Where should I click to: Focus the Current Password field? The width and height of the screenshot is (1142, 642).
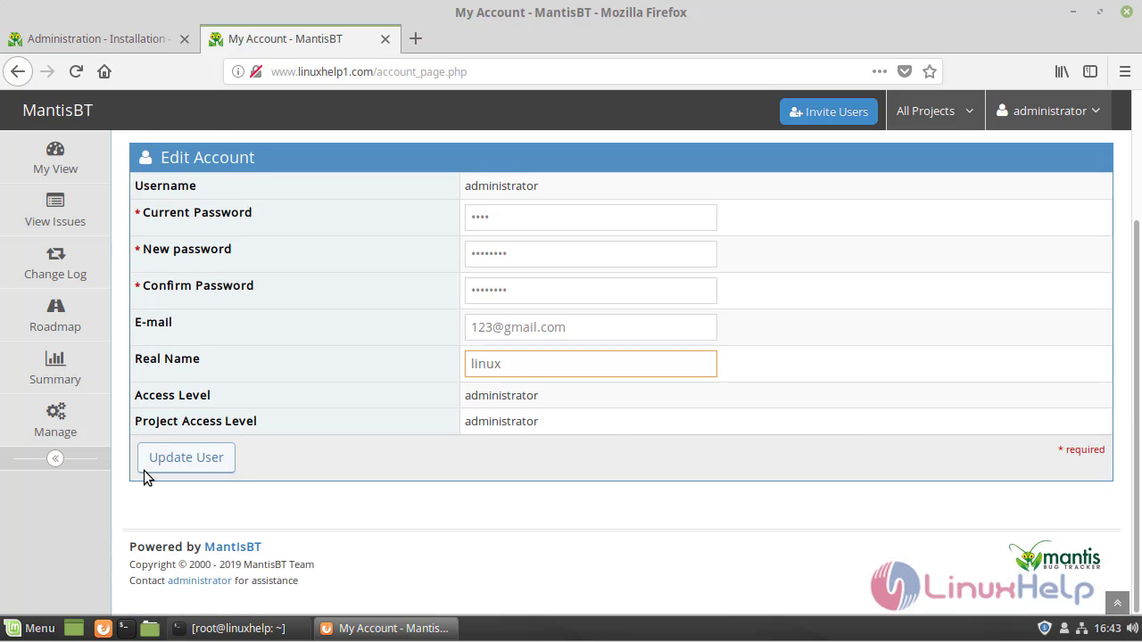coord(591,218)
